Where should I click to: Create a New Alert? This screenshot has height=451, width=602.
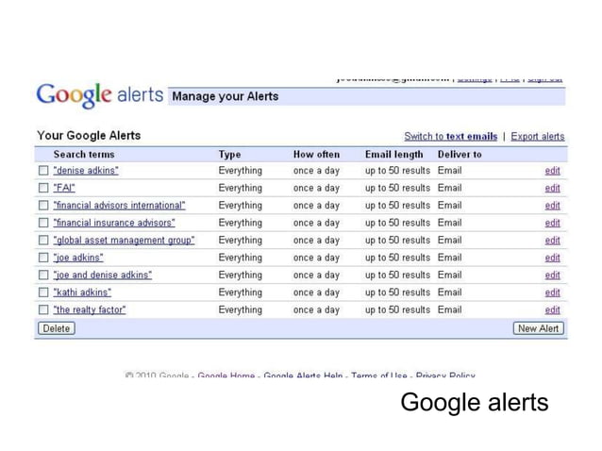click(x=539, y=328)
